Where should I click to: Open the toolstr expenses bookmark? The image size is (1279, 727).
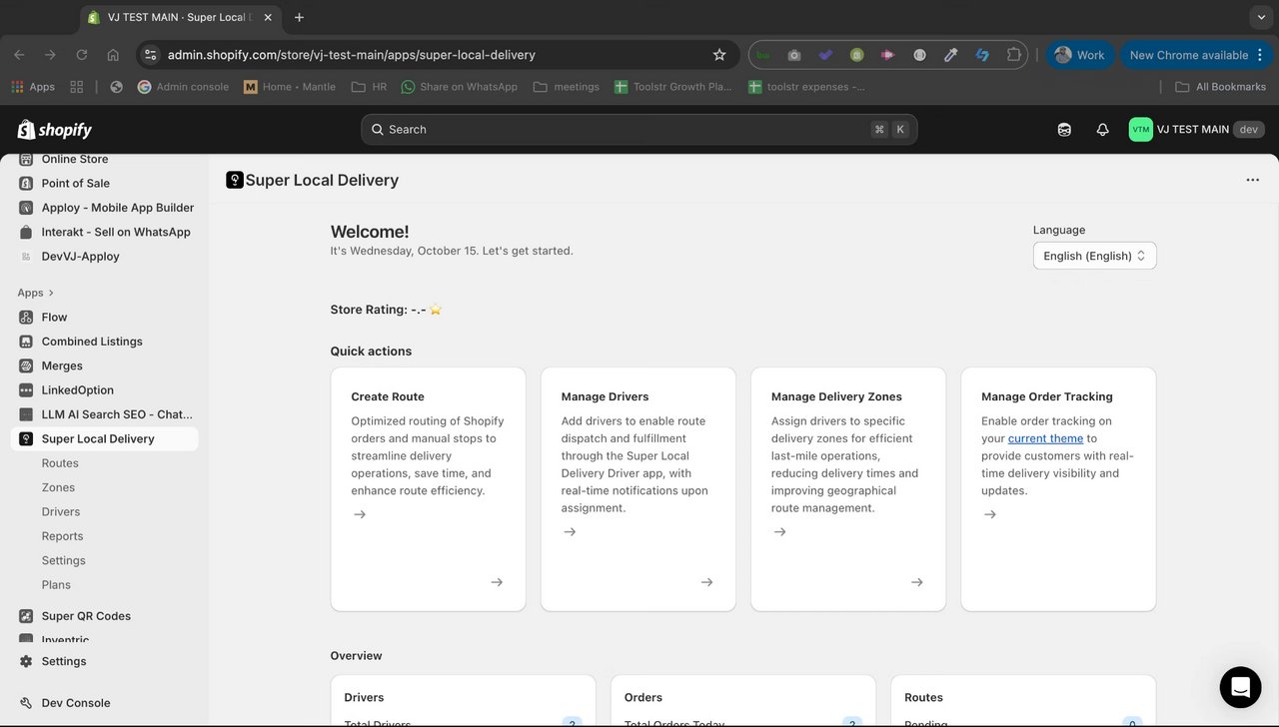click(806, 87)
